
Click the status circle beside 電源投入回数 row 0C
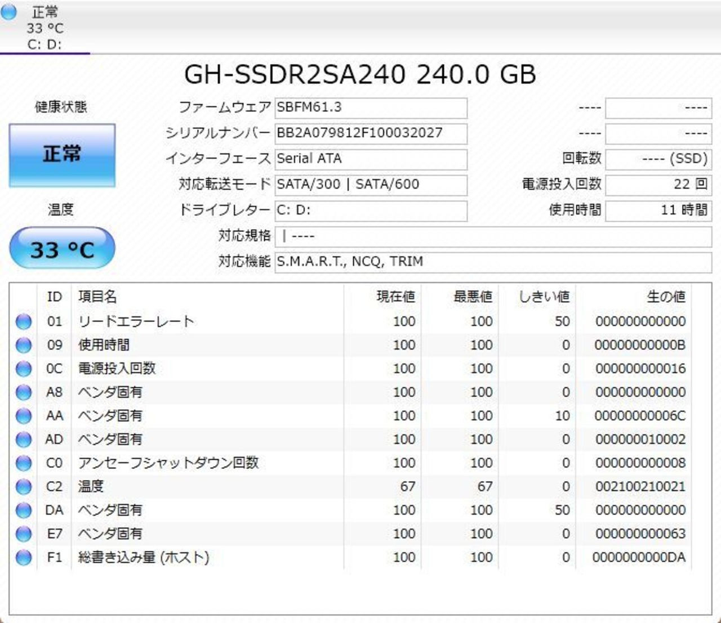click(24, 369)
